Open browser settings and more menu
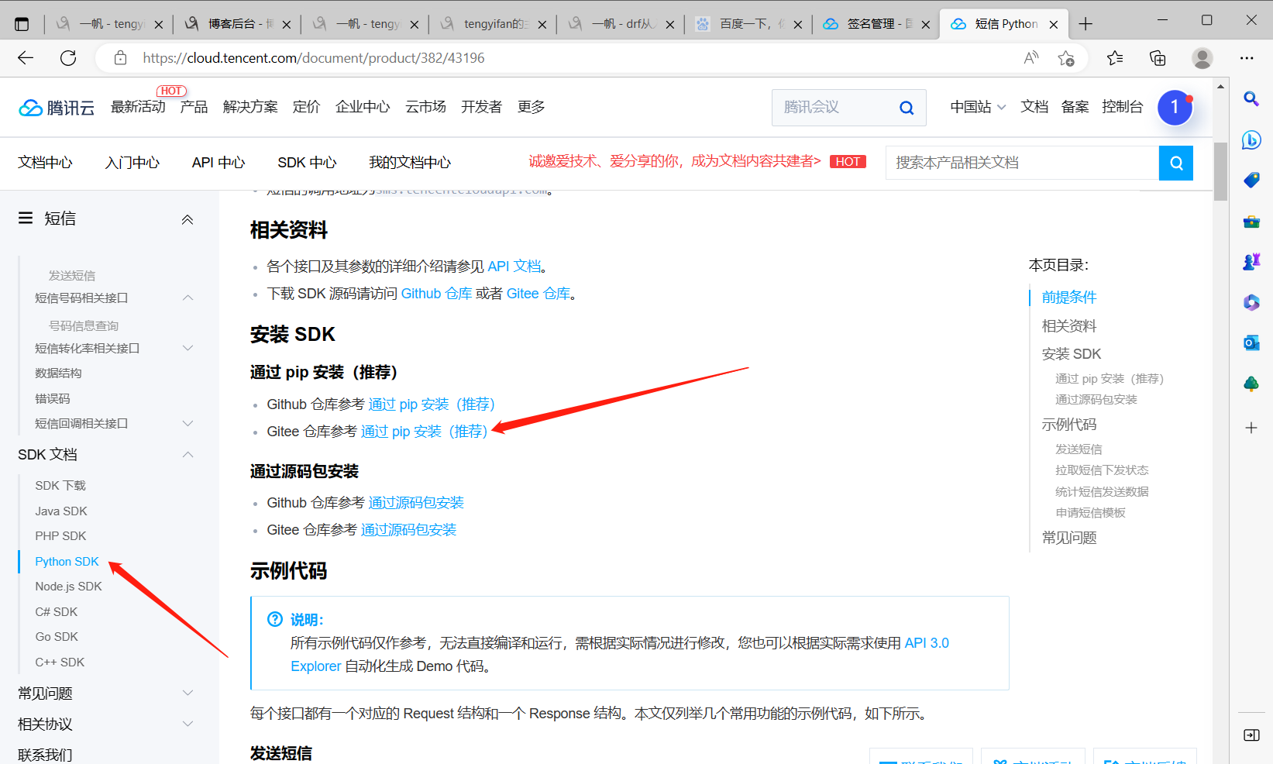This screenshot has height=764, width=1273. point(1247,58)
